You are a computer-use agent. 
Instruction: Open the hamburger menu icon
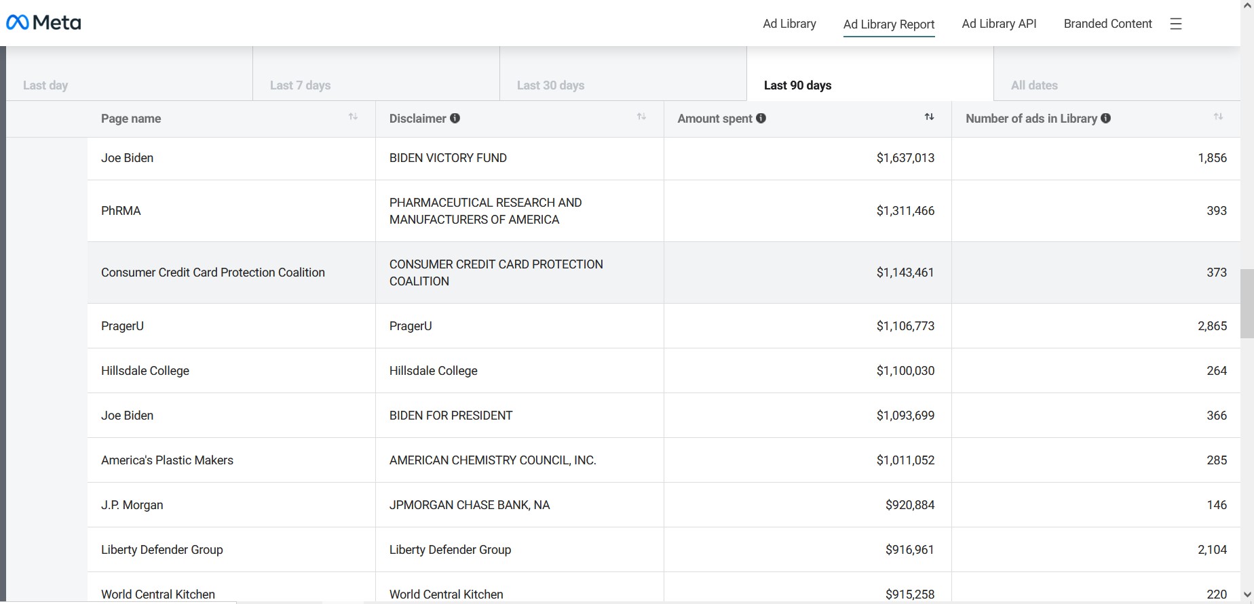(1176, 24)
